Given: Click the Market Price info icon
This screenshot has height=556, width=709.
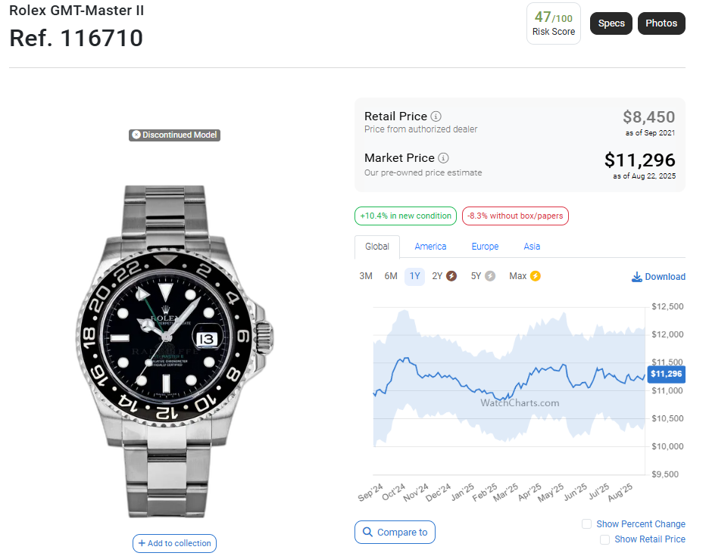Looking at the screenshot, I should (443, 158).
